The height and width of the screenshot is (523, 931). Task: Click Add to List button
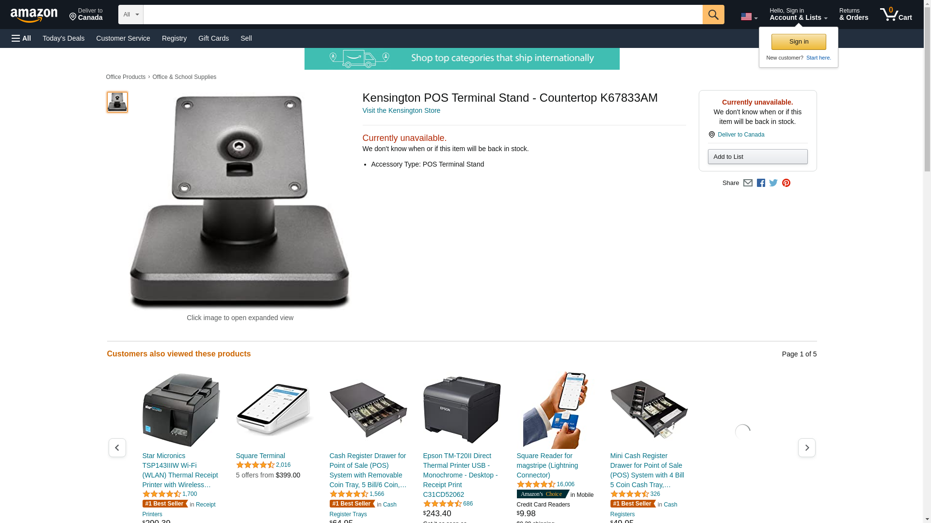tap(757, 156)
